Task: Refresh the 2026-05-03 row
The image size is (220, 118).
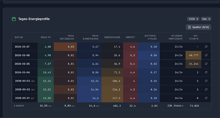Action: (206, 81)
